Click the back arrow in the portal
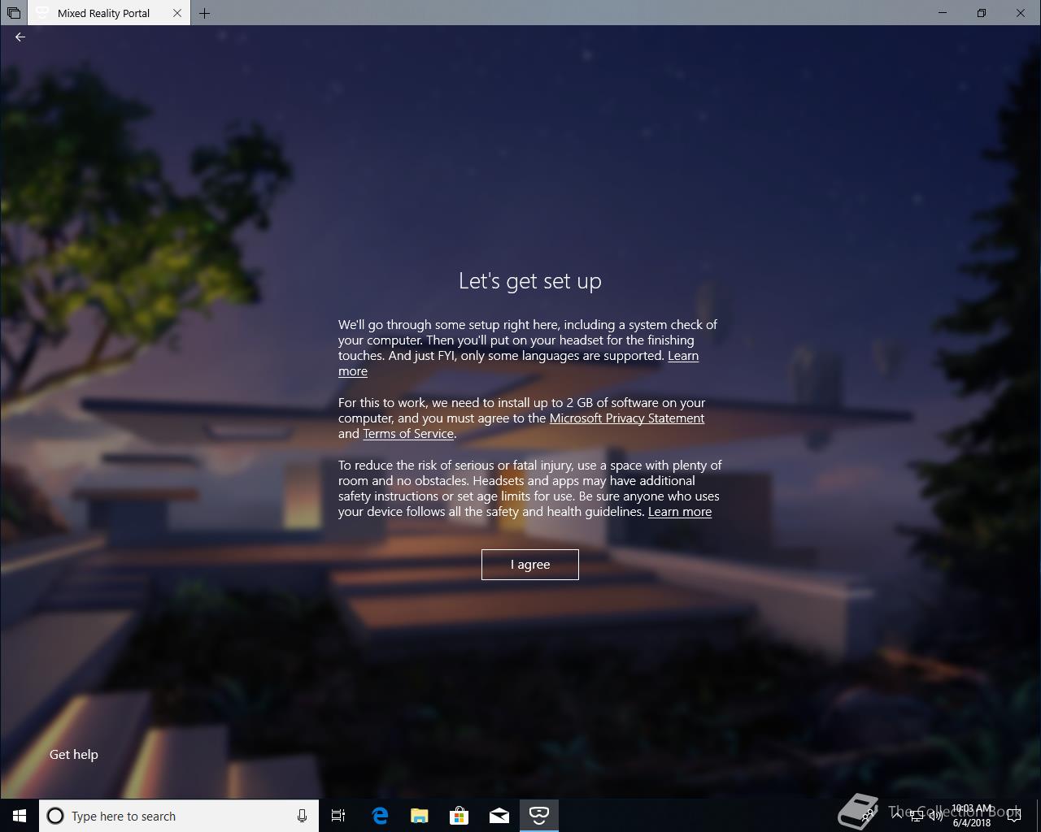This screenshot has height=832, width=1041. click(20, 37)
